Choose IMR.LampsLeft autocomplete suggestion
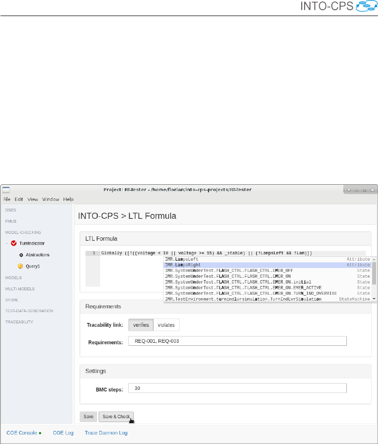Screen dimensions: 378x444 click(x=268, y=259)
